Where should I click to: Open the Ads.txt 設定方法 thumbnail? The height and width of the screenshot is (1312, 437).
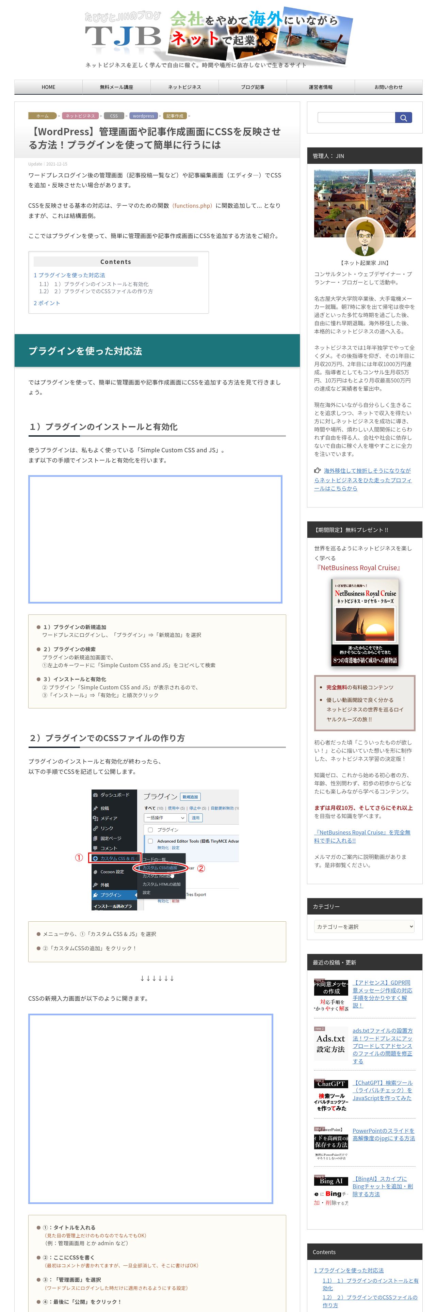331,1043
